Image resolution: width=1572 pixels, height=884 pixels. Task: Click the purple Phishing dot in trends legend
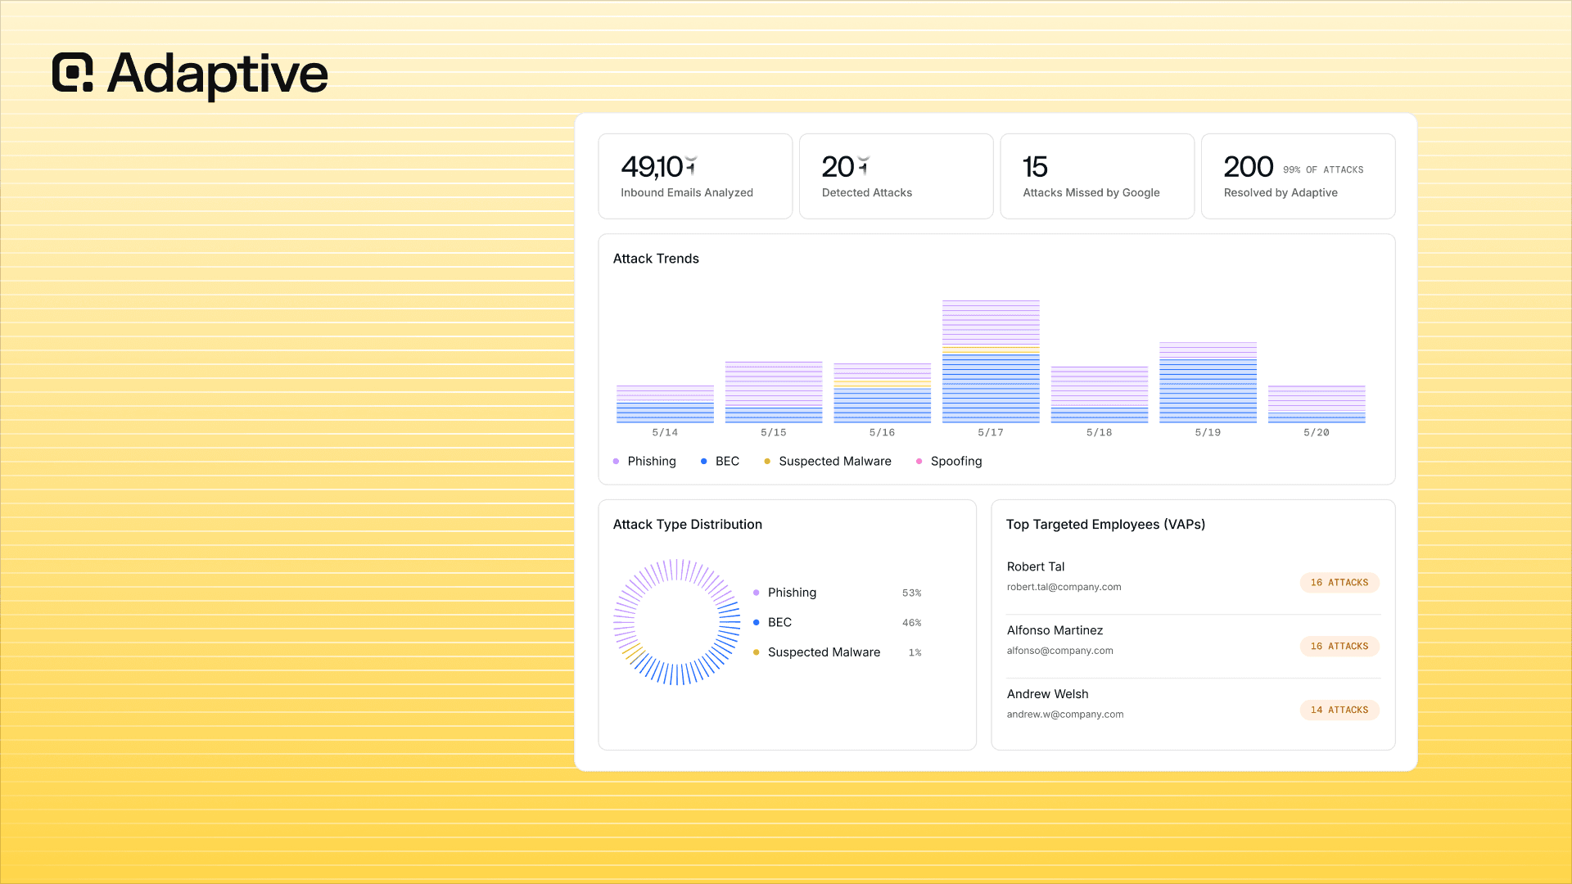click(x=616, y=462)
